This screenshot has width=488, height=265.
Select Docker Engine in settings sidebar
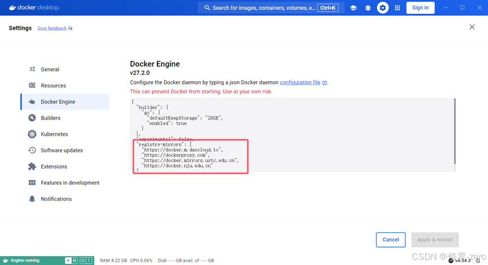point(65,101)
